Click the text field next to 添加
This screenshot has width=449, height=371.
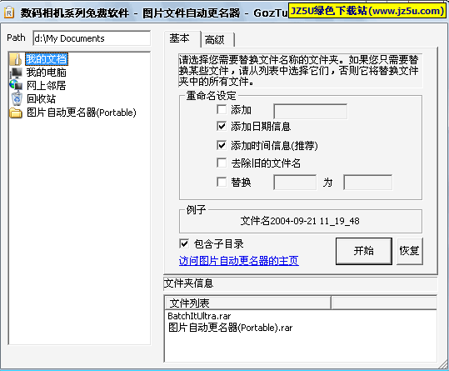311,112
